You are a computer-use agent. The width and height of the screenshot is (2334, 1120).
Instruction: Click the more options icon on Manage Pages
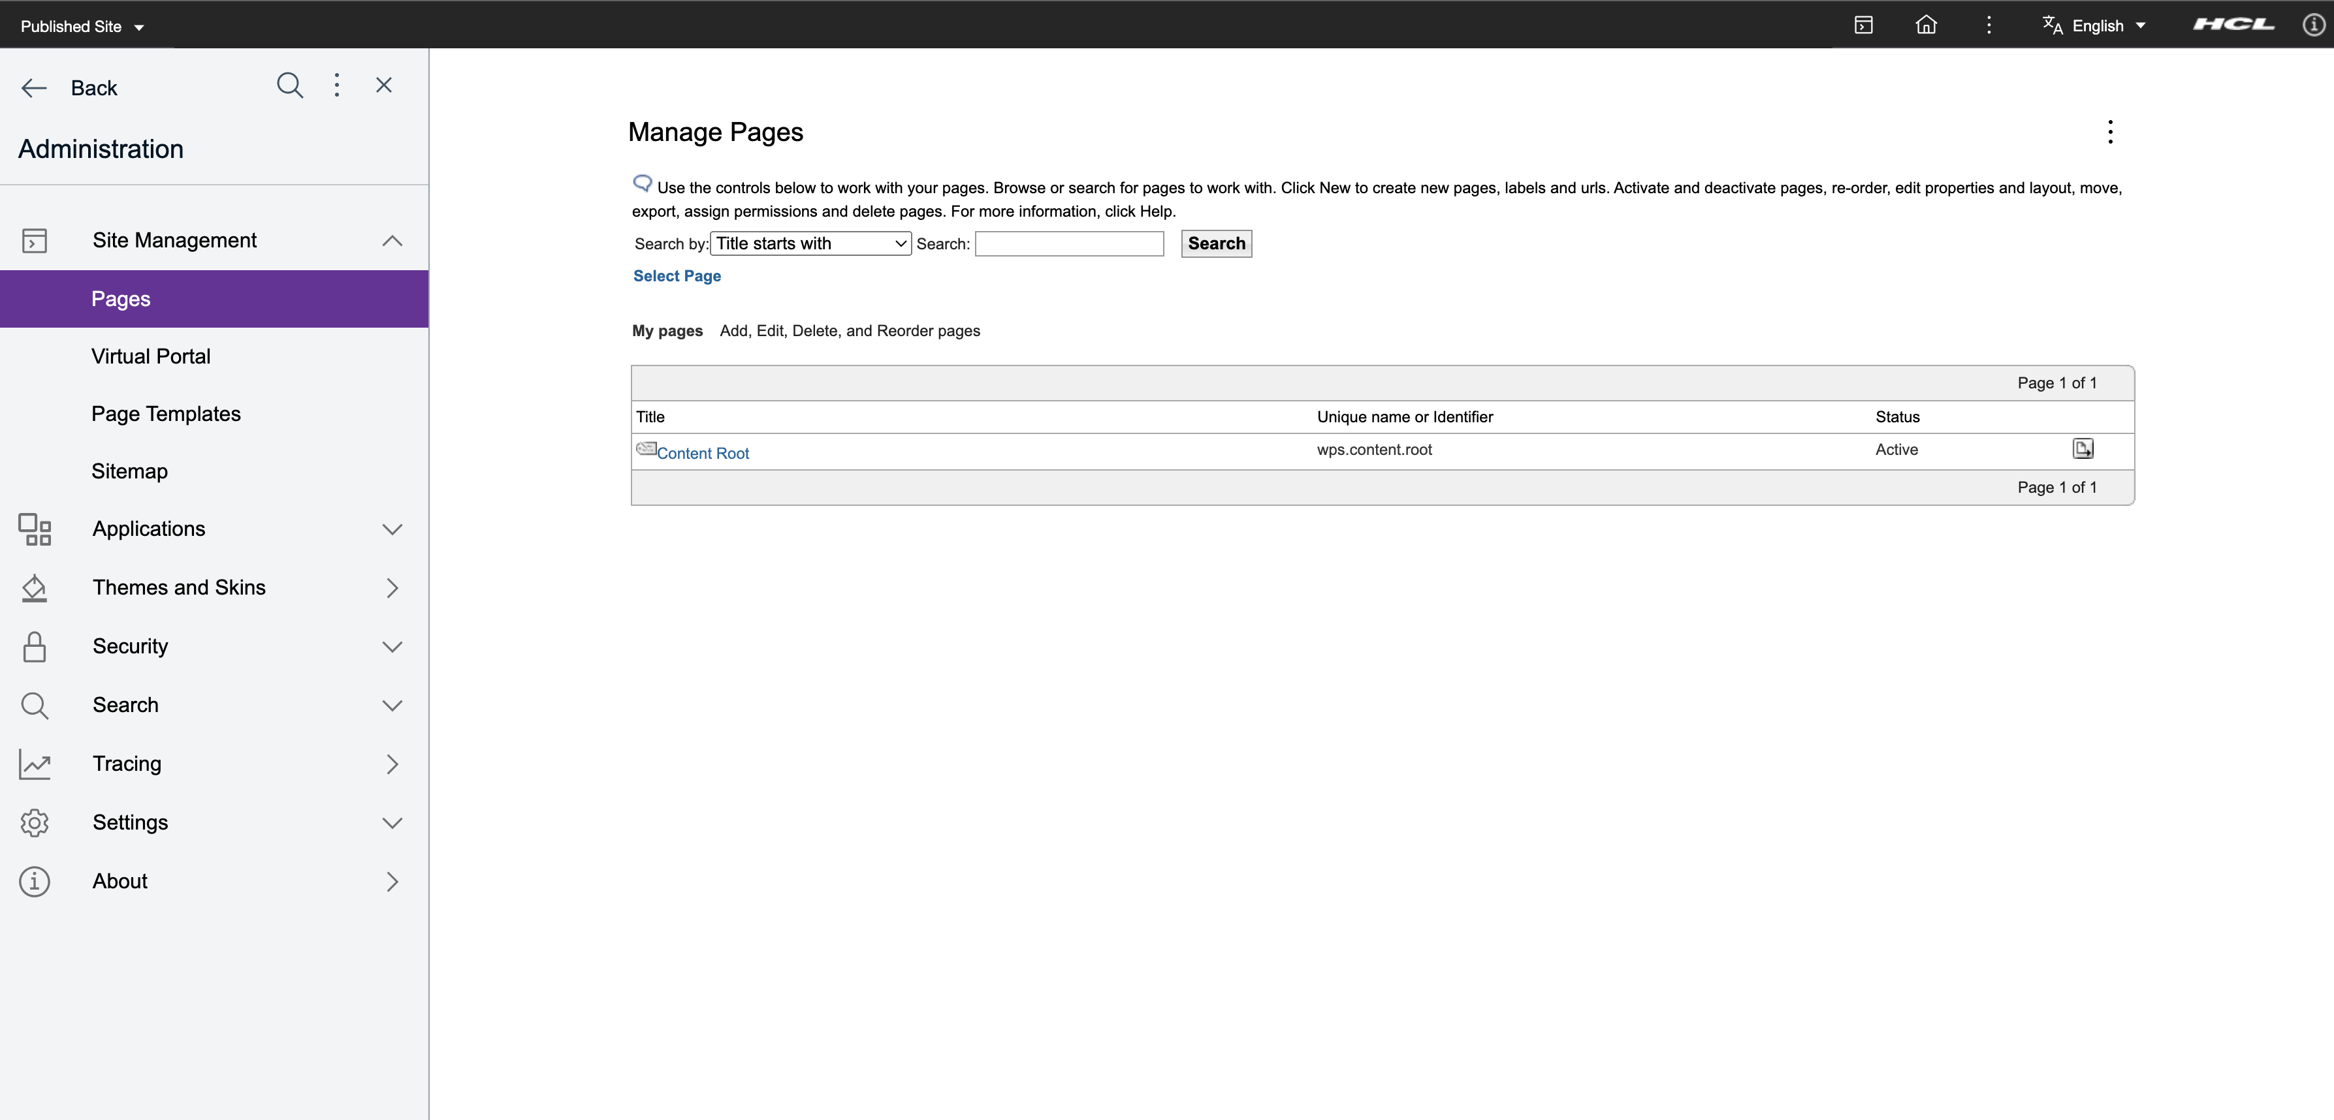(x=2111, y=131)
